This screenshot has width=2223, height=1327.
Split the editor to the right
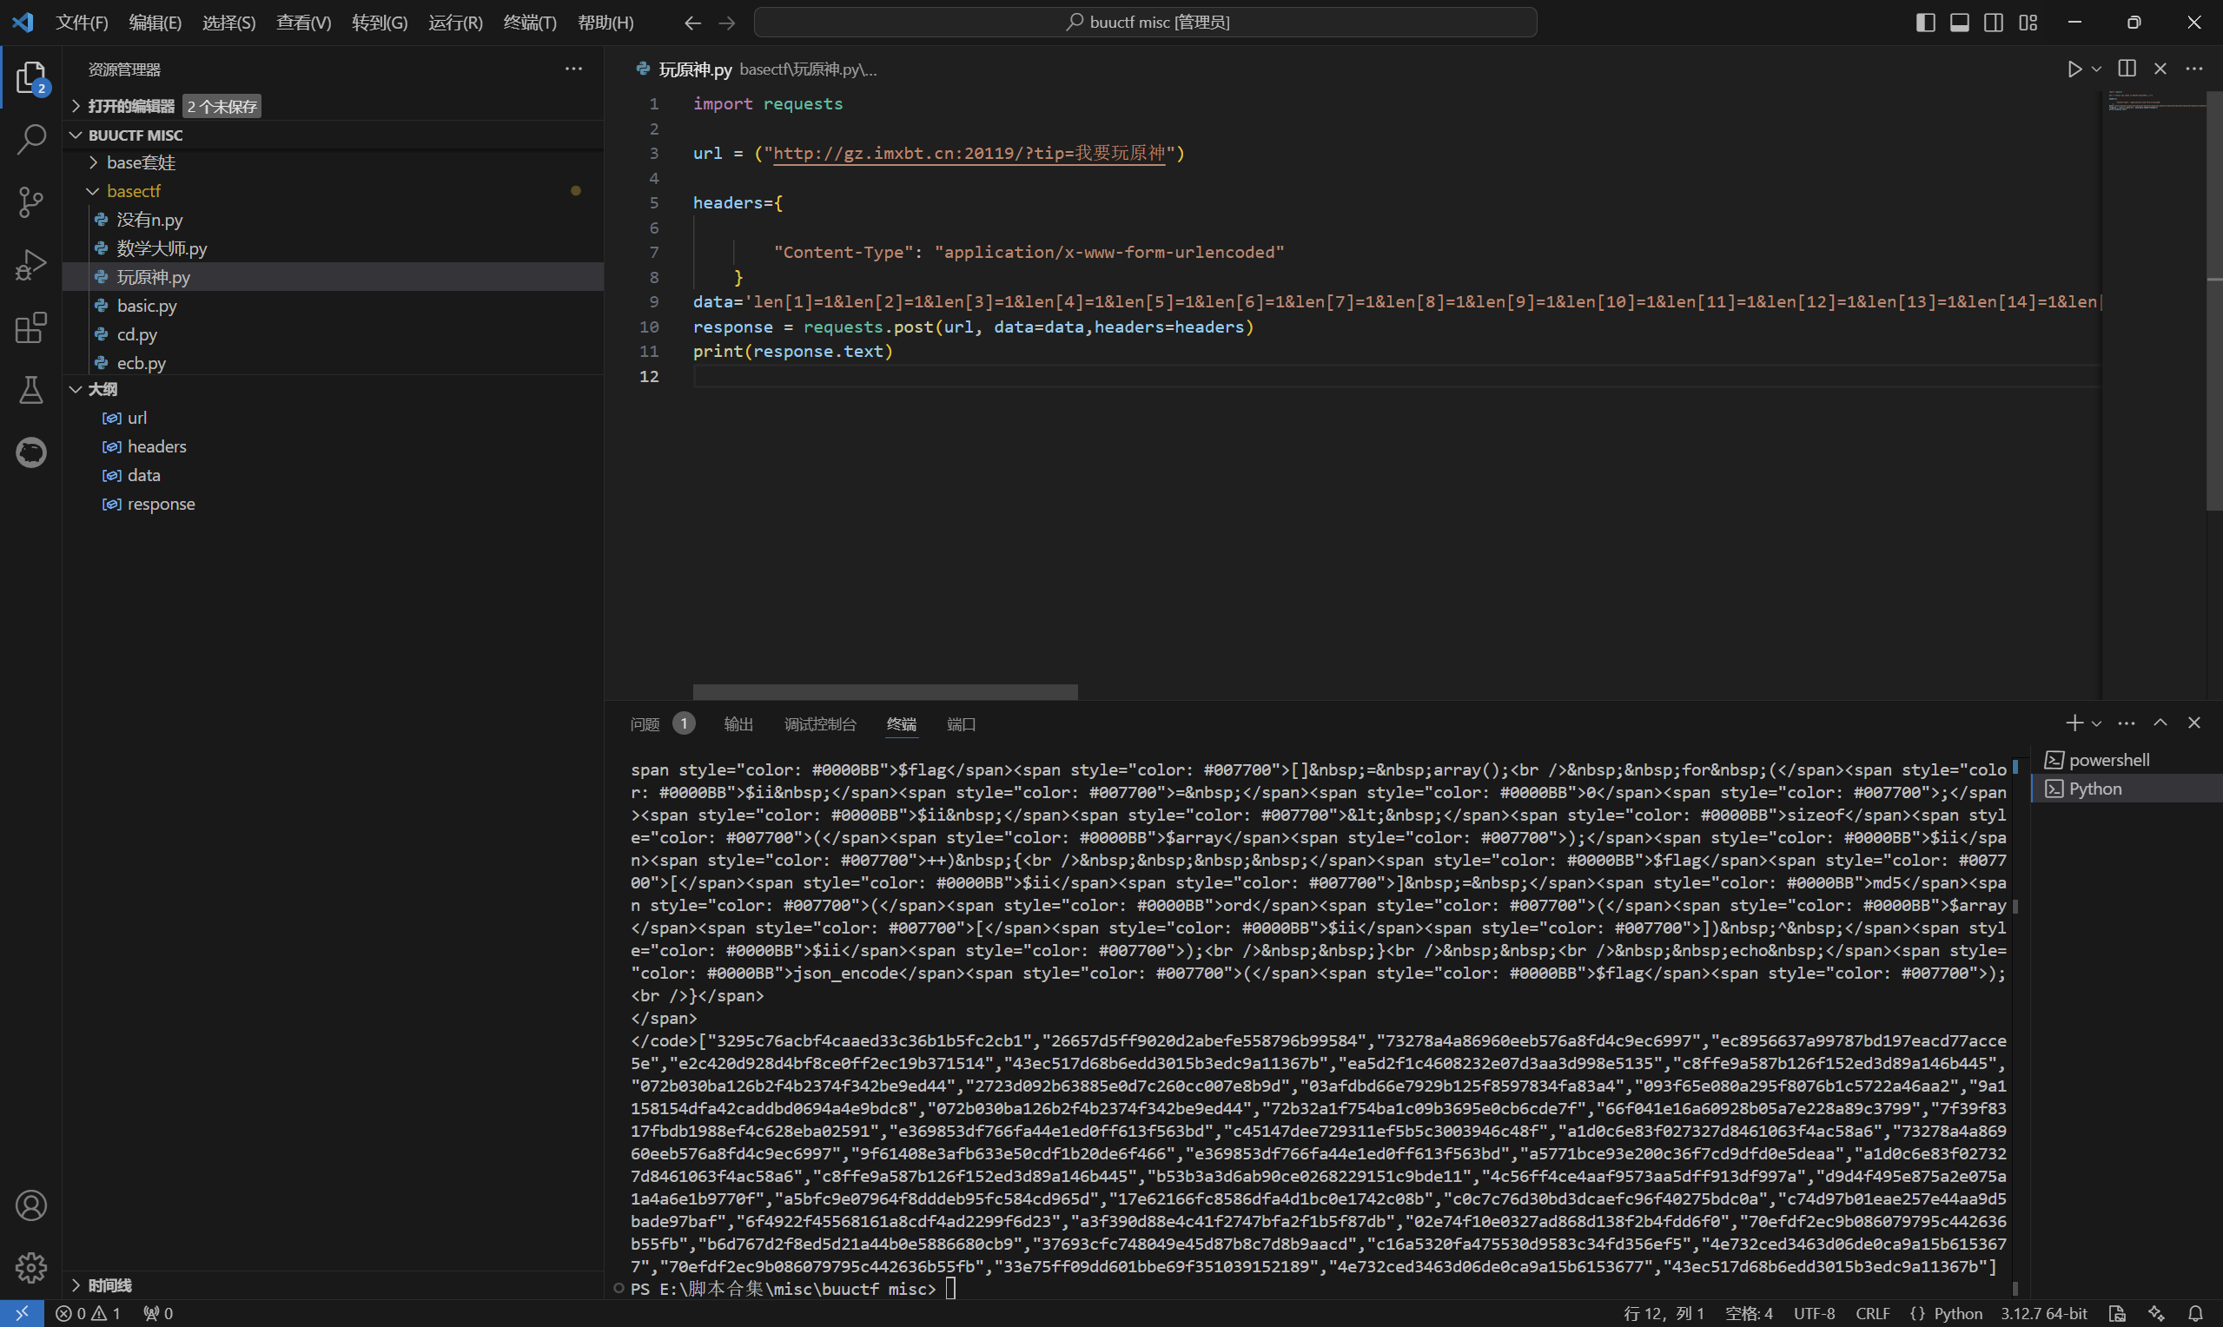click(2127, 69)
